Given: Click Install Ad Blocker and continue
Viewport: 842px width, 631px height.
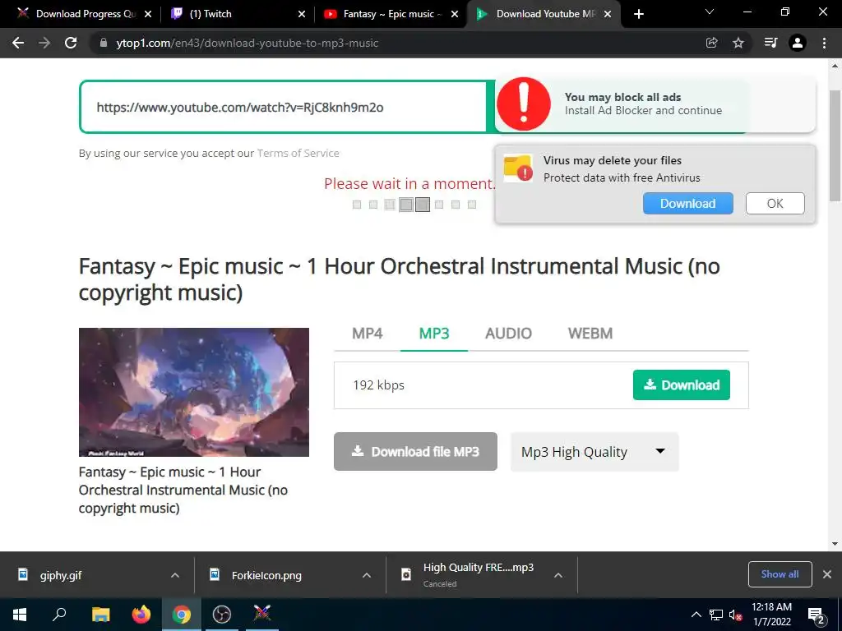Looking at the screenshot, I should (x=643, y=111).
